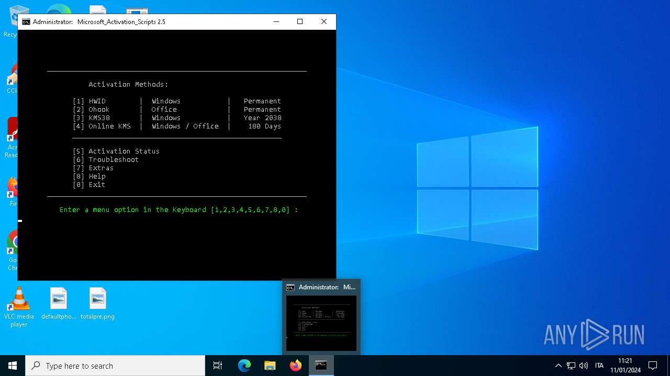The image size is (670, 376).
Task: Select the VLC media player desktop icon
Action: tap(19, 307)
